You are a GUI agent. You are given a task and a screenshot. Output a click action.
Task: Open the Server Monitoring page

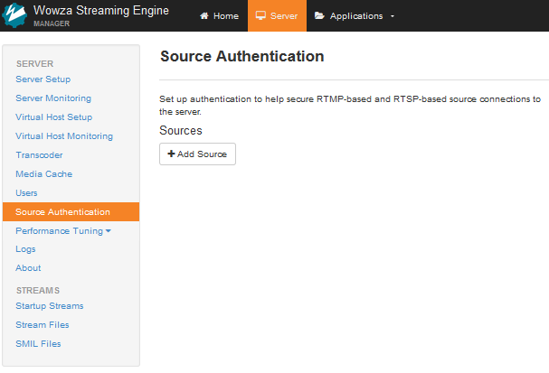click(x=53, y=98)
